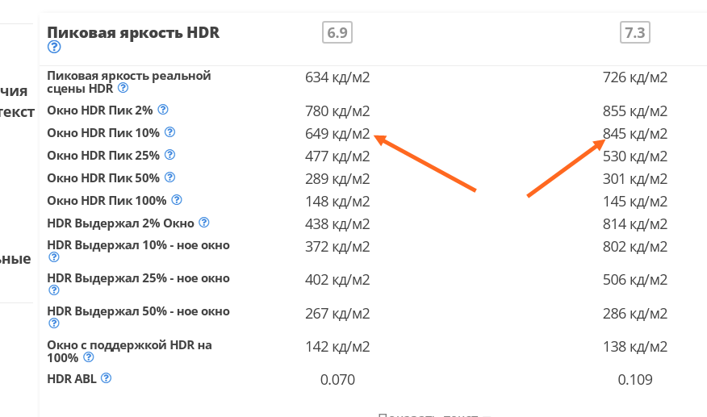Show info for HDR Выдержал 2% Окно
Image resolution: width=707 pixels, height=417 pixels.
[204, 222]
